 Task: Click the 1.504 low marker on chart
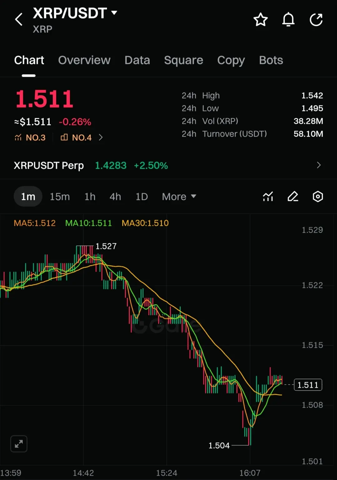pos(219,445)
